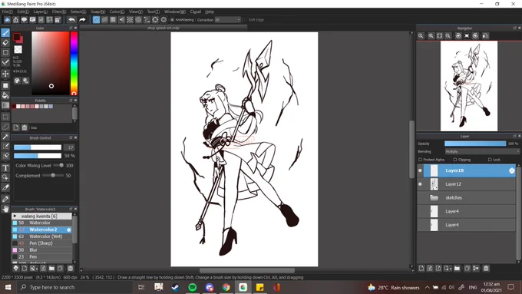This screenshot has height=294, width=522.
Task: Zoom in using the Navigator magnifier icon
Action: tap(431, 35)
